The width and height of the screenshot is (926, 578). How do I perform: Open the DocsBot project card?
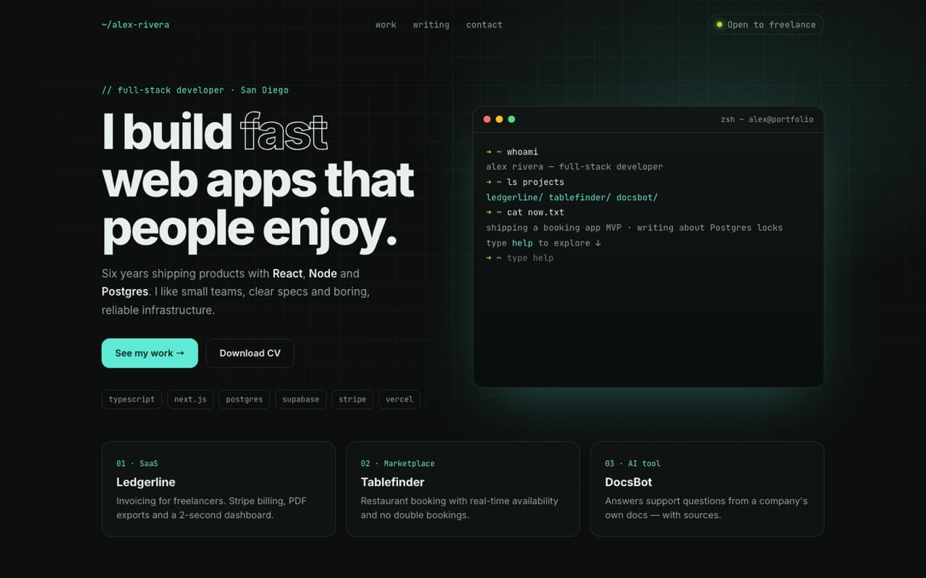coord(708,489)
